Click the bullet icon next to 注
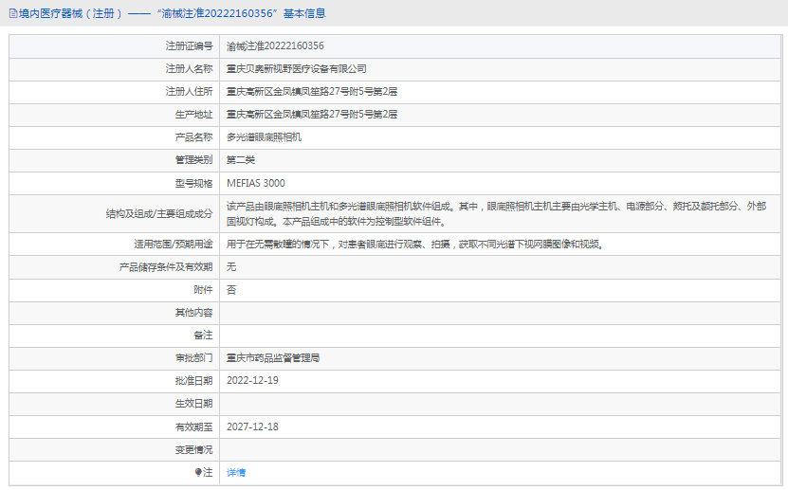Viewport: 788px width, 490px height. tap(198, 472)
